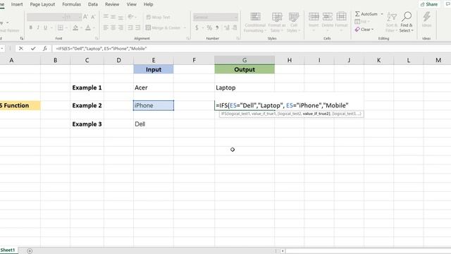Viewport: 451px width, 254px height.
Task: Click the Decrease Indent icon
Action: 130,28
